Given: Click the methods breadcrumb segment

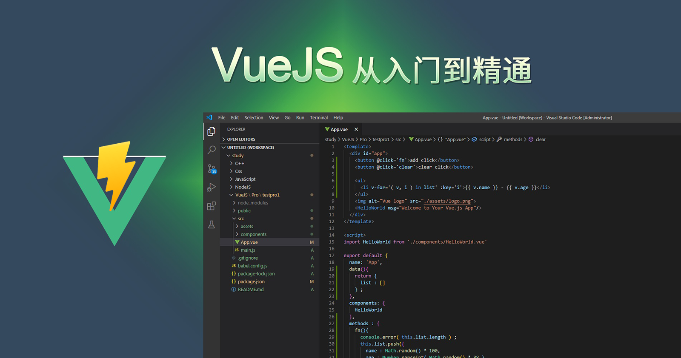Looking at the screenshot, I should point(513,139).
